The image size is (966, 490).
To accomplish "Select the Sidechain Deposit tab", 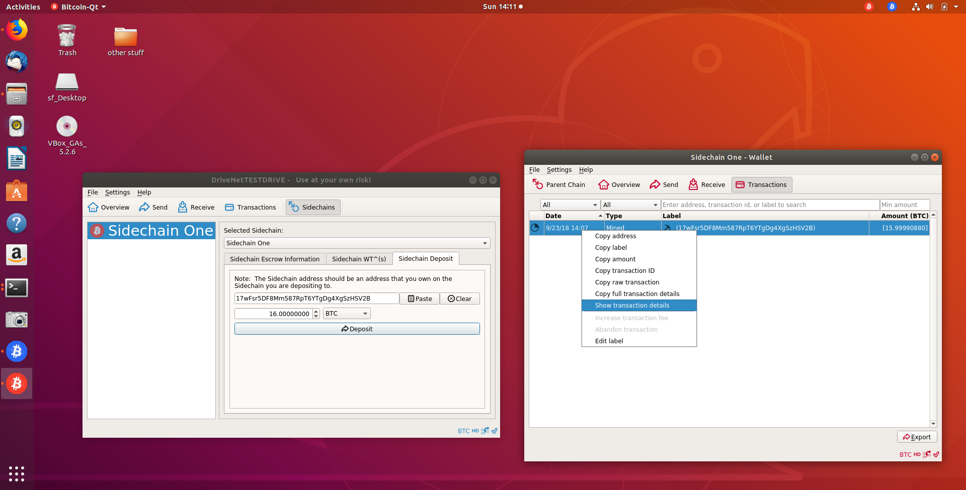I will click(x=426, y=258).
